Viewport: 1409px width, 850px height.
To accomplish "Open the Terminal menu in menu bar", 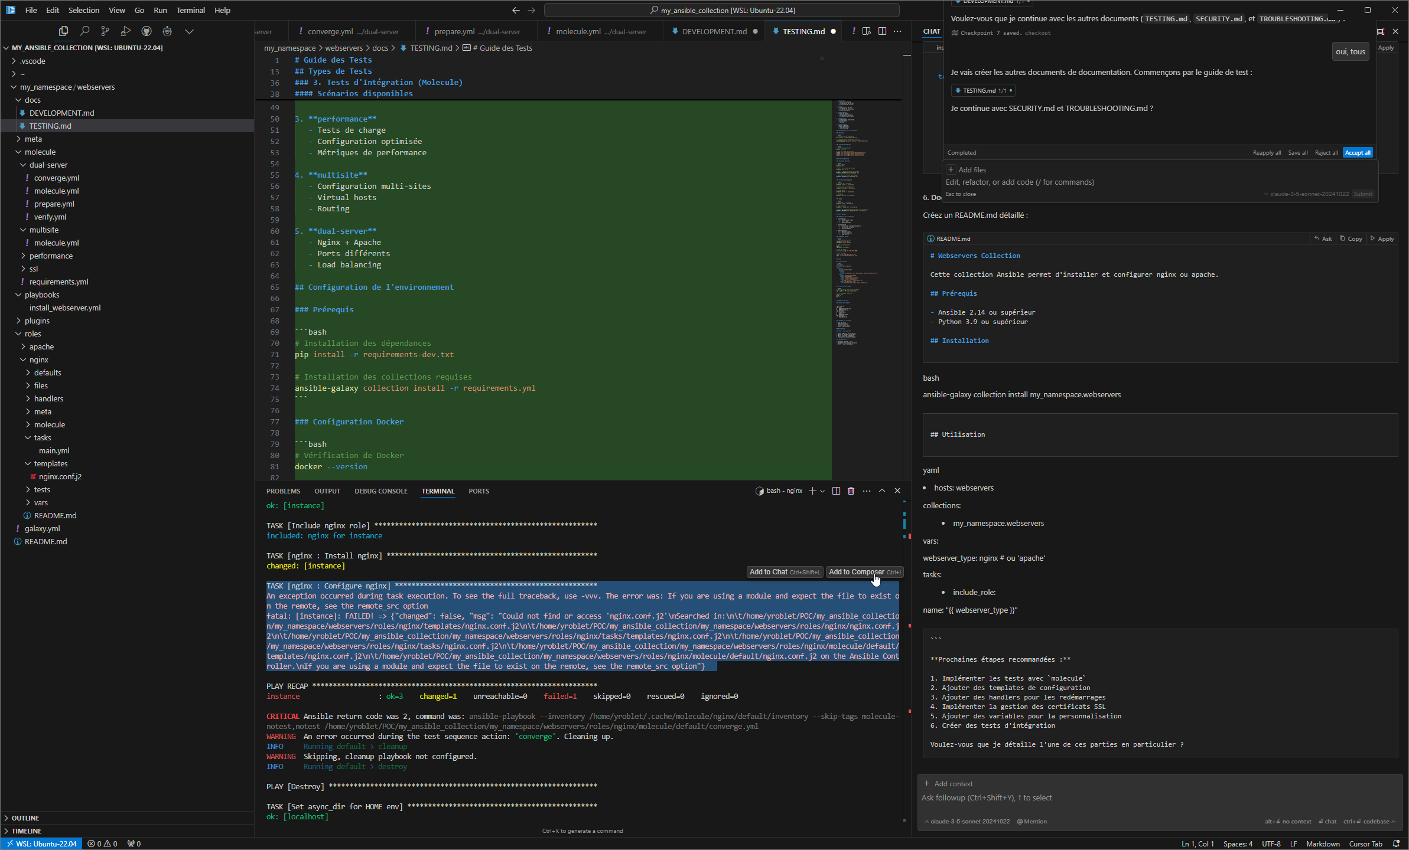I will pos(190,10).
